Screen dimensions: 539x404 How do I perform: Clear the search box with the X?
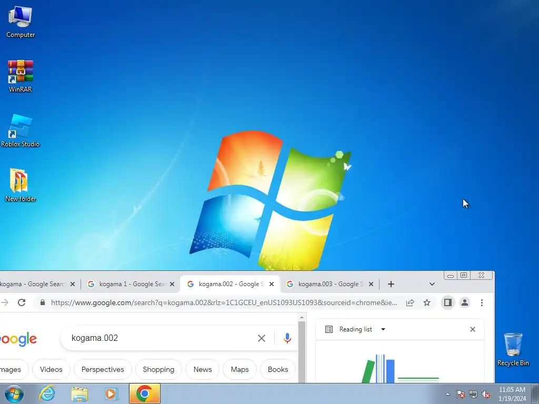tap(261, 338)
